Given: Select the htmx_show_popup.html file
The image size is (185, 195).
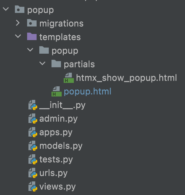Looking at the screenshot, I should coord(126,78).
